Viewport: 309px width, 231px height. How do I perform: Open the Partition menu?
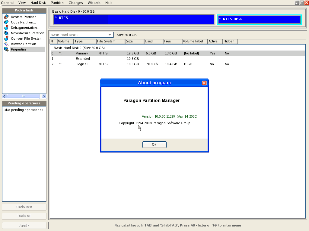pyautogui.click(x=57, y=3)
